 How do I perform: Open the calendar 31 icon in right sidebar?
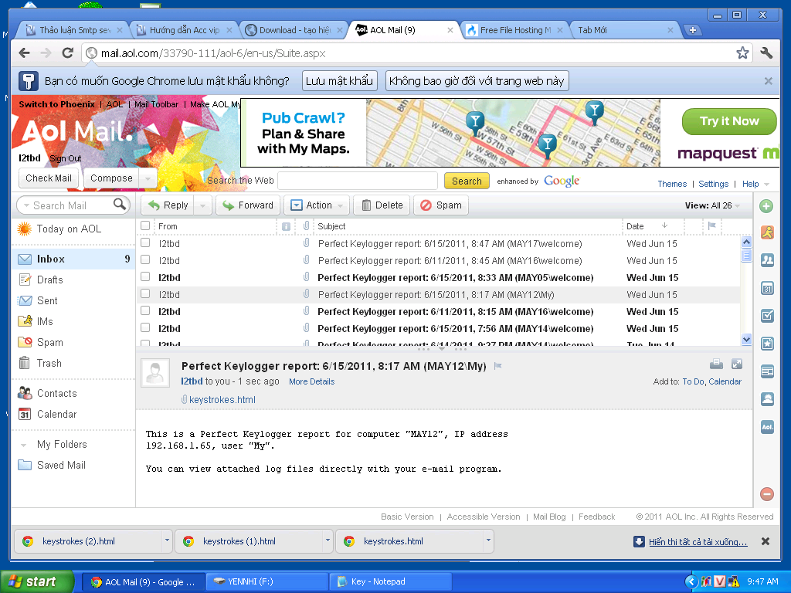[x=767, y=289]
